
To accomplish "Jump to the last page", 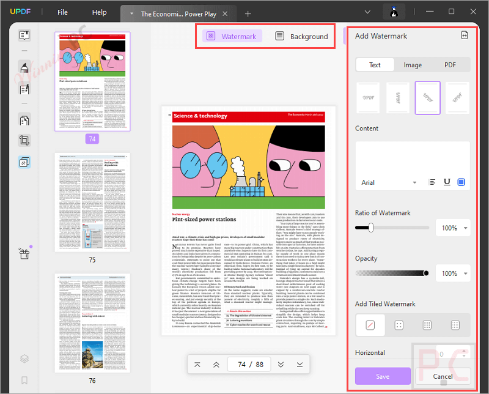I will tap(300, 365).
